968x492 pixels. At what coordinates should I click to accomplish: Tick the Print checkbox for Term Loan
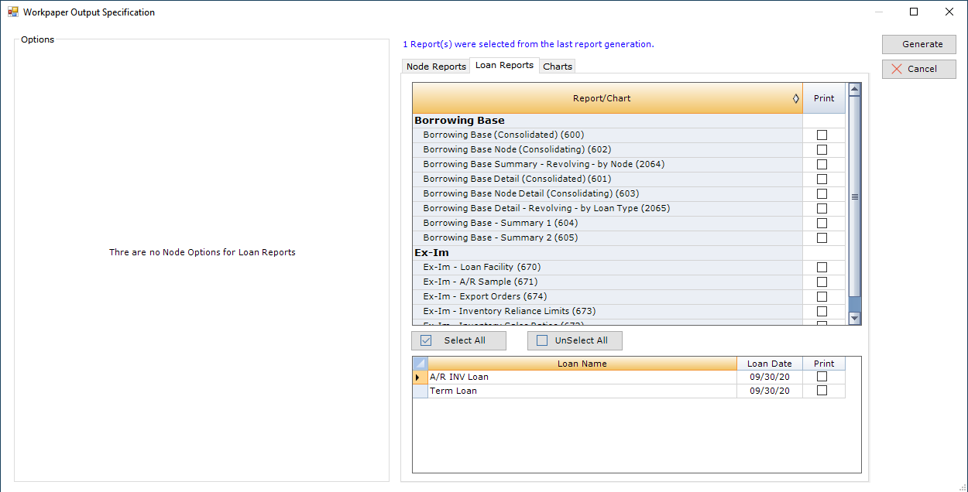click(x=822, y=391)
